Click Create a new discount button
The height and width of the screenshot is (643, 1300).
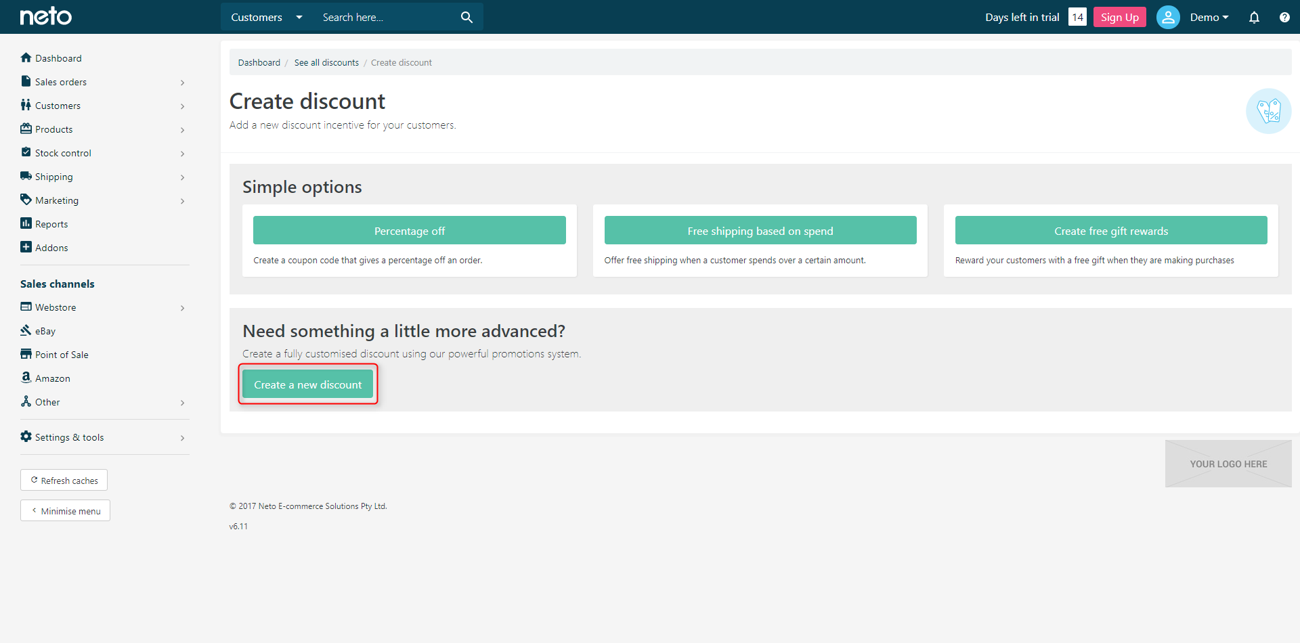tap(308, 384)
